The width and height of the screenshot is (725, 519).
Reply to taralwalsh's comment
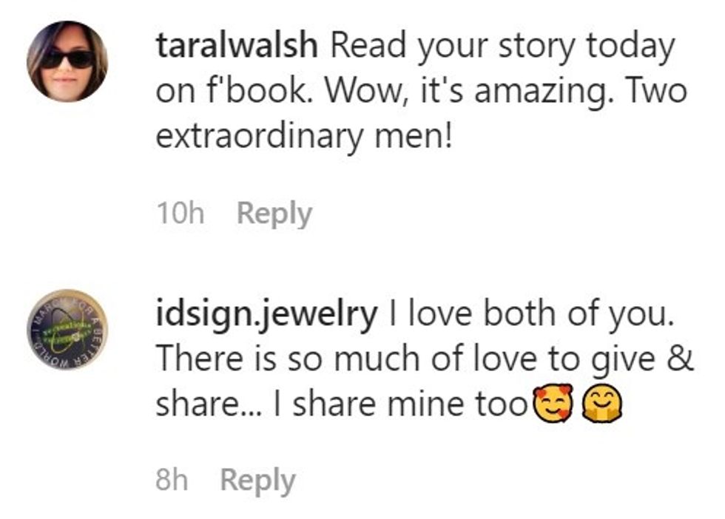point(274,214)
